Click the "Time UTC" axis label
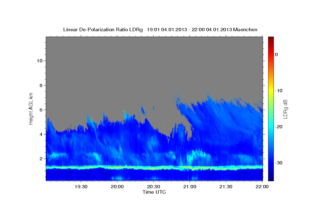The height and width of the screenshot is (217, 325). click(154, 192)
